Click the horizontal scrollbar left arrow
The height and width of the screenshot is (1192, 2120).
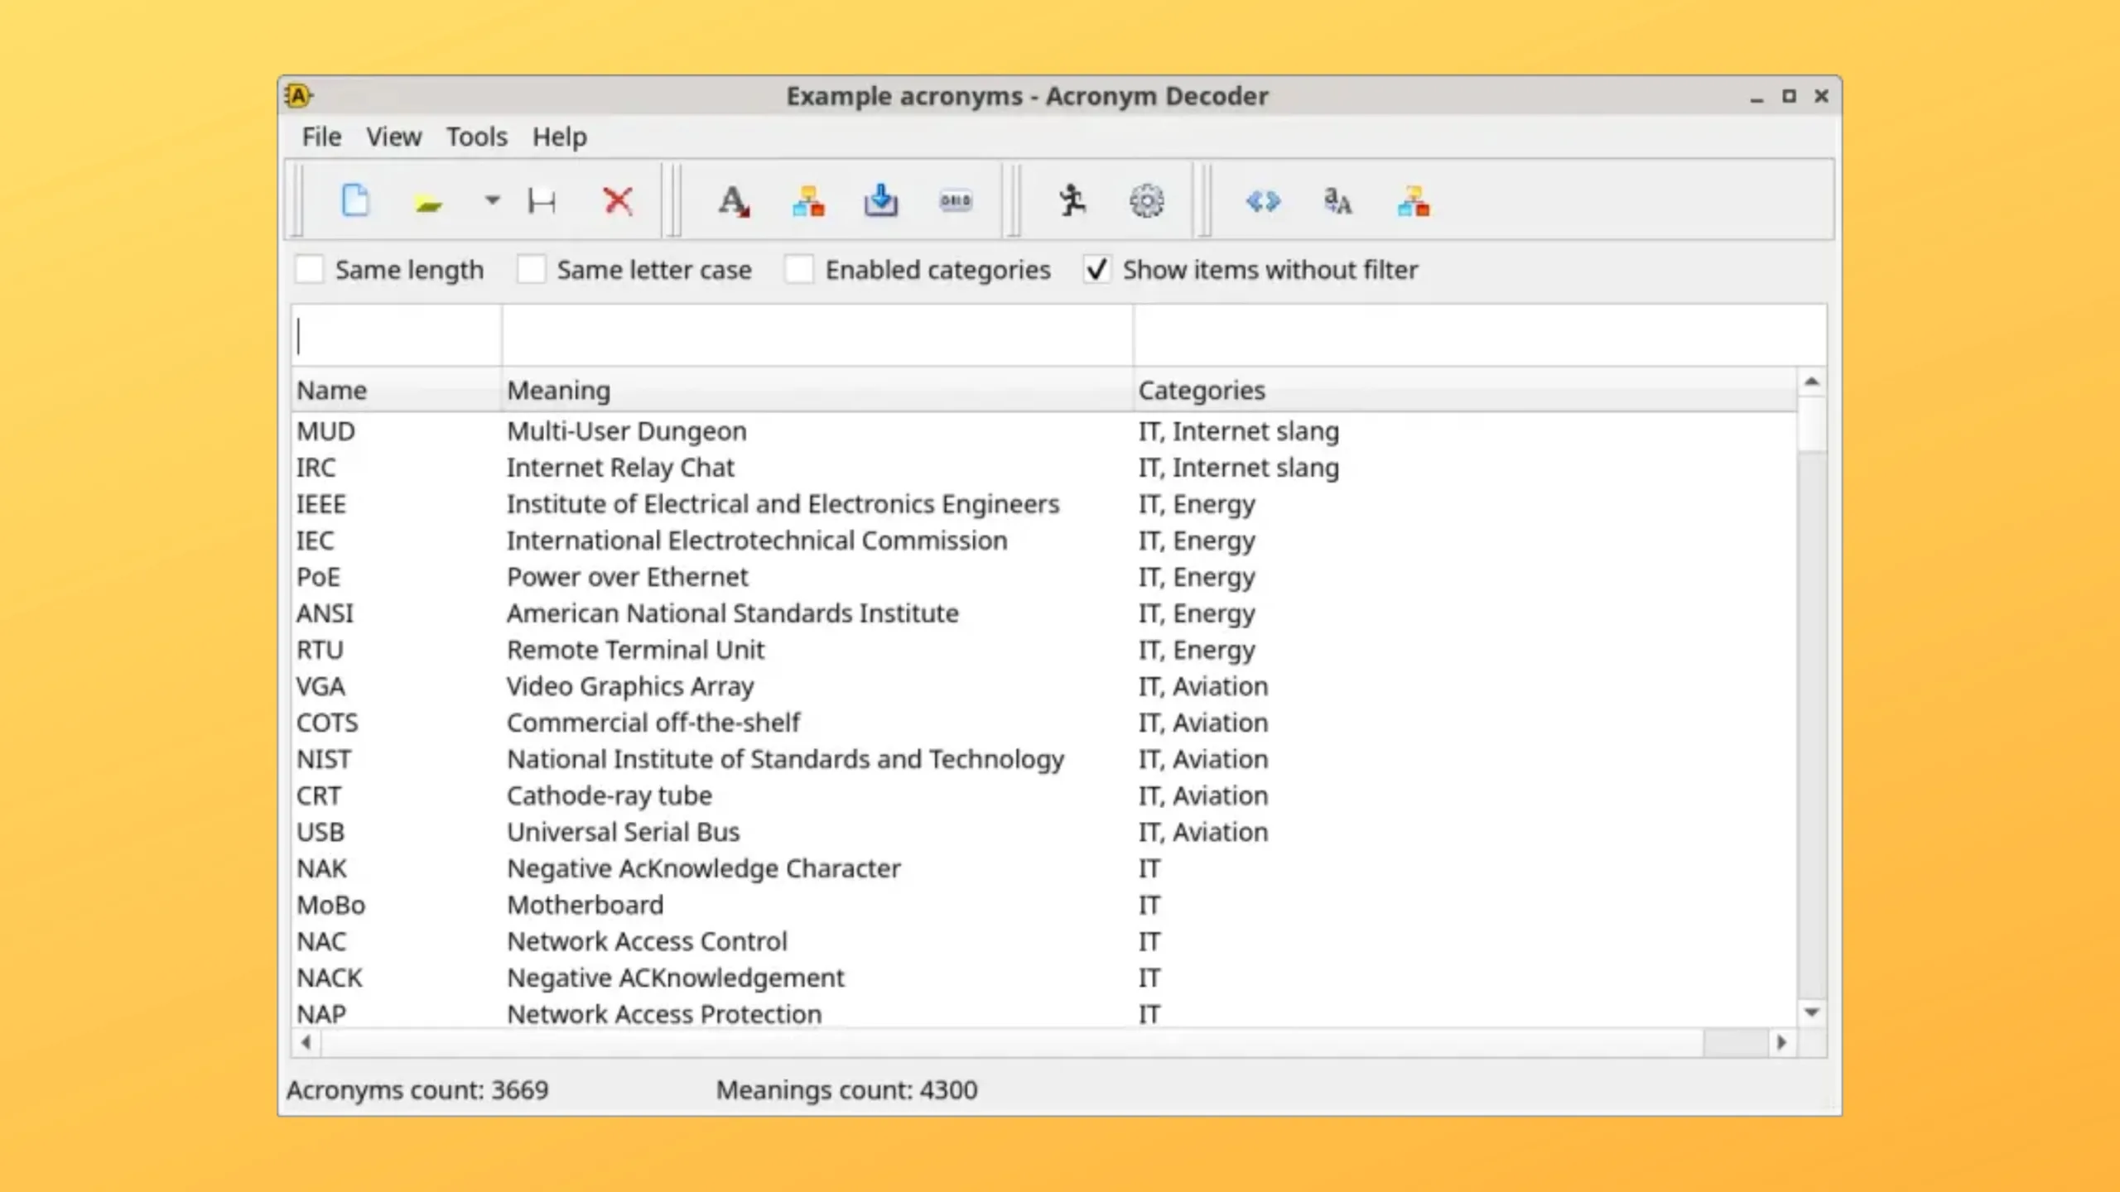tap(306, 1042)
